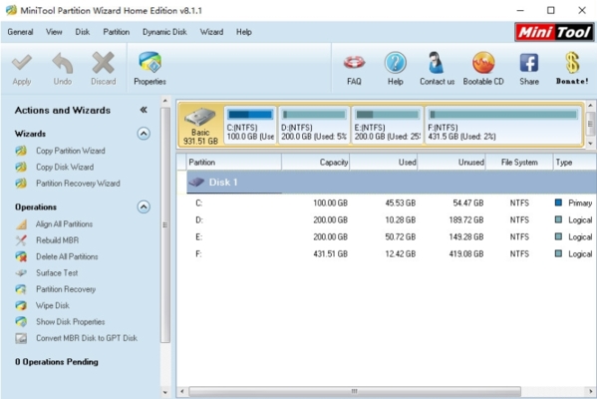
Task: Click the Wipe Disk link
Action: [53, 305]
